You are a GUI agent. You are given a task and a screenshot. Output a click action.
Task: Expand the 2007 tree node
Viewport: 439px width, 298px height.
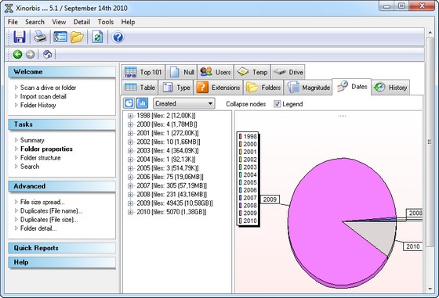[x=130, y=185]
